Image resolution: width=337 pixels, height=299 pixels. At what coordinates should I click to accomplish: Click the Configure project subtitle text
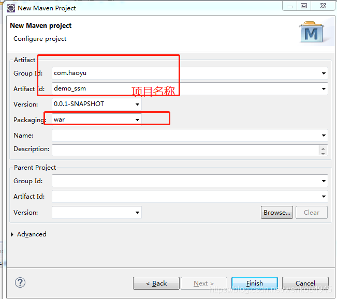click(x=40, y=39)
